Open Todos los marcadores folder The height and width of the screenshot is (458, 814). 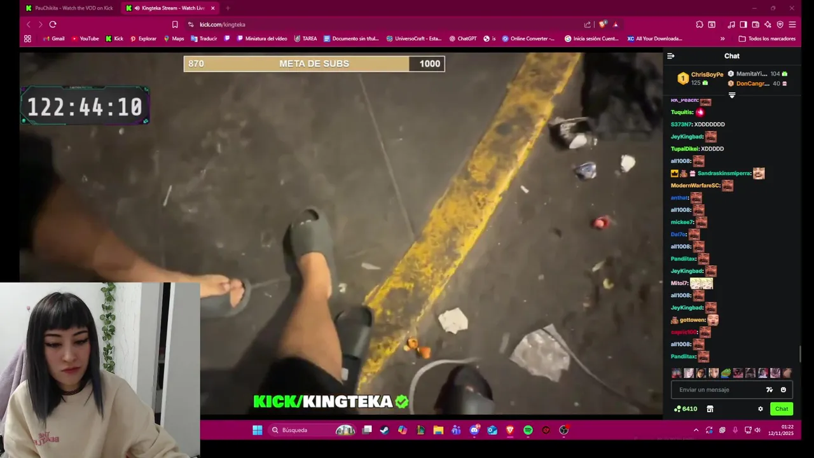[767, 38]
